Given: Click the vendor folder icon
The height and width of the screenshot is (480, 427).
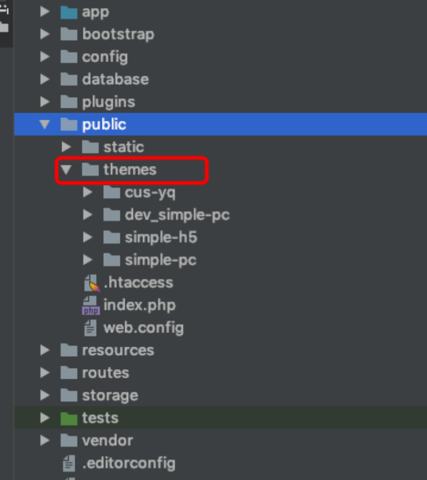Looking at the screenshot, I should coord(69,440).
